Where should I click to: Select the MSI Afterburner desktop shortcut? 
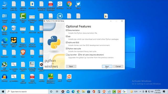pos(4,67)
